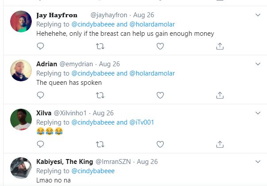Share Xilva's tweet
Image resolution: width=267 pixels, height=186 pixels.
[x=220, y=144]
